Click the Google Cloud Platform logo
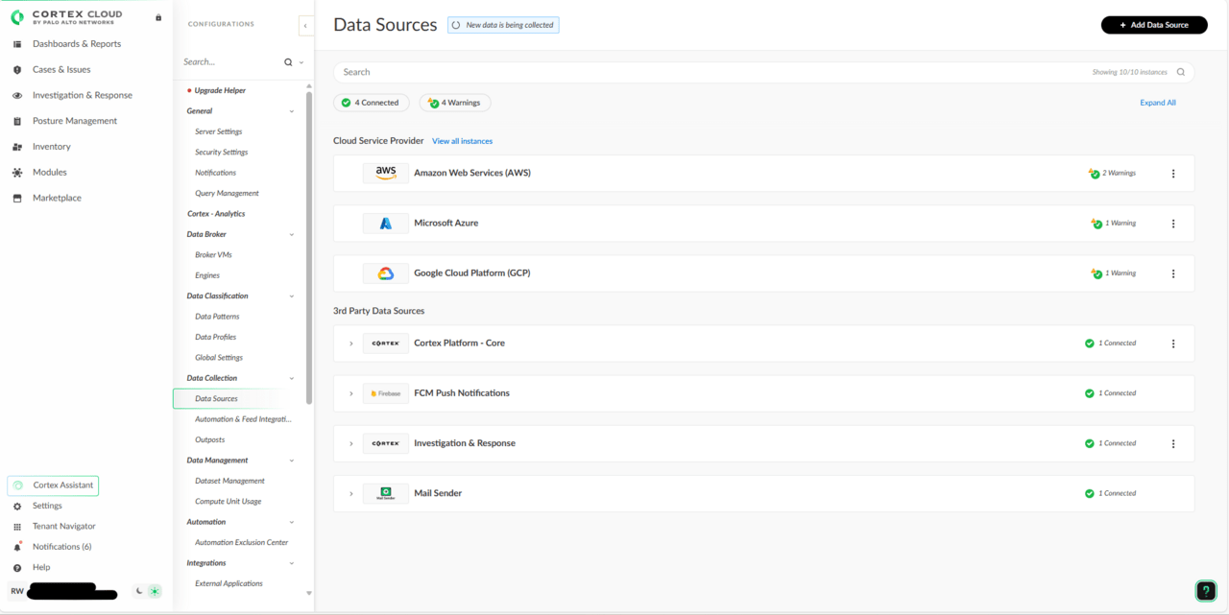Screen dimensions: 1229x615 (386, 273)
